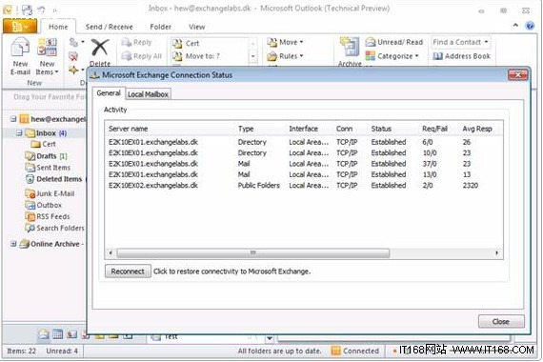Collapse the hew@exchangelabs mailbox tree
The height and width of the screenshot is (362, 543).
tap(13, 119)
